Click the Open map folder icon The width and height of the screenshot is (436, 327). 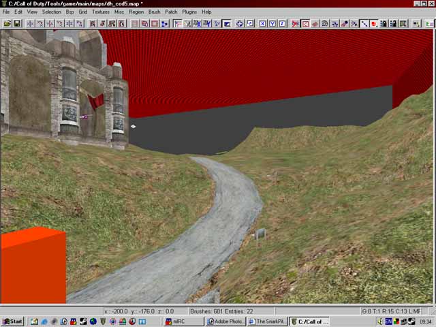point(7,23)
